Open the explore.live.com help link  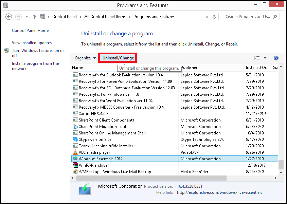click(x=219, y=192)
